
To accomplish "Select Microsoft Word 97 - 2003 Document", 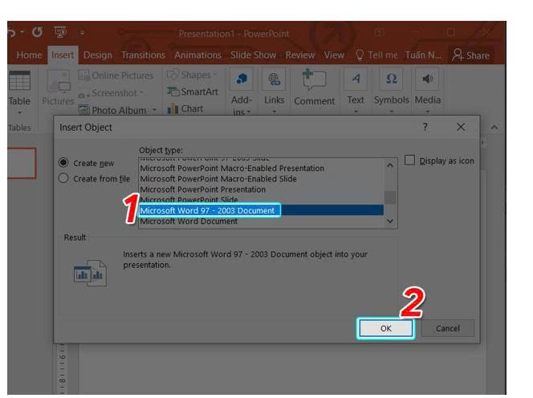I will 262,210.
